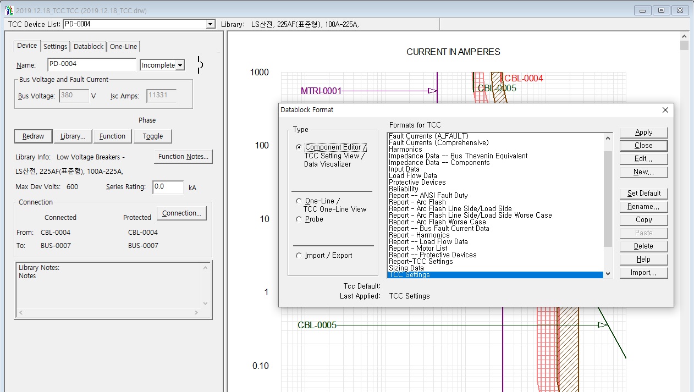Click the formats list scrollbar thumb
Screen dimensions: 694x392
tap(608, 199)
